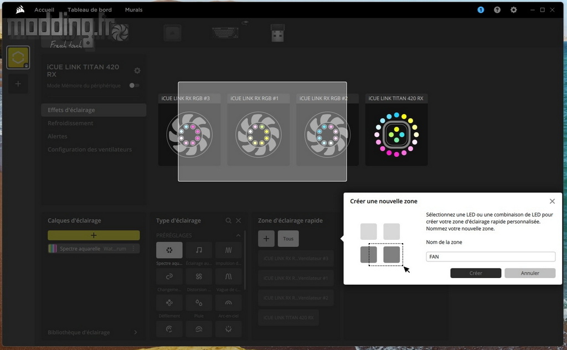Click the Créer button
567x350 pixels.
(x=476, y=273)
